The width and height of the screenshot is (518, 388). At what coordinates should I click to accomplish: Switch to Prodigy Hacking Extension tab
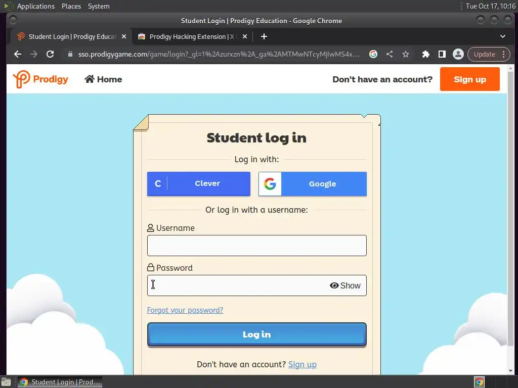click(193, 36)
